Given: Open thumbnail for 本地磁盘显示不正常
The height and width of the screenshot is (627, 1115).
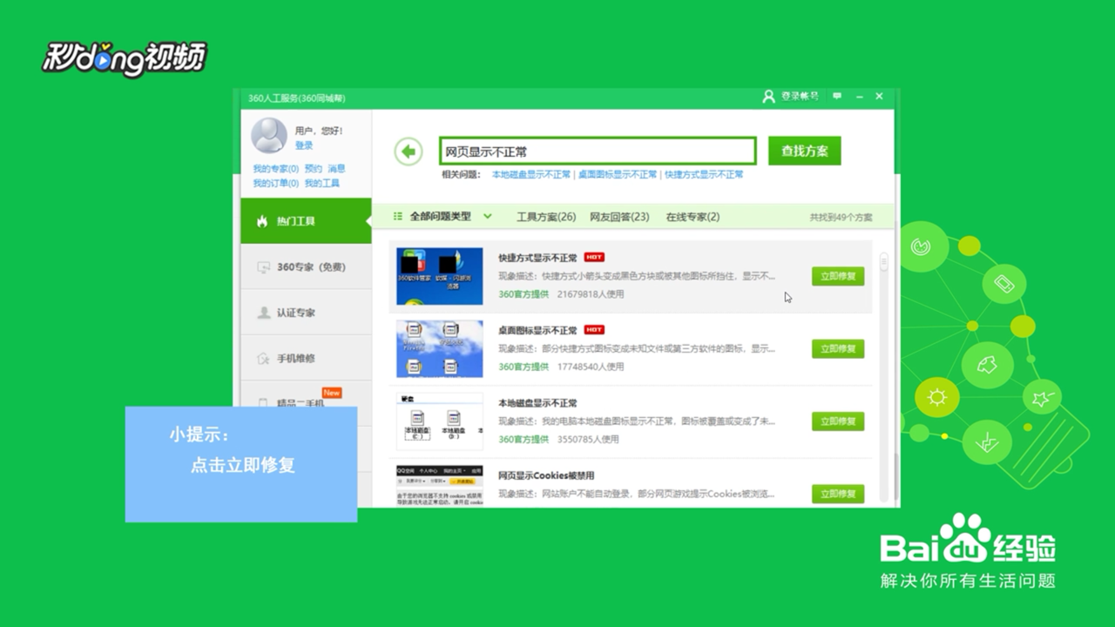Looking at the screenshot, I should coord(439,421).
